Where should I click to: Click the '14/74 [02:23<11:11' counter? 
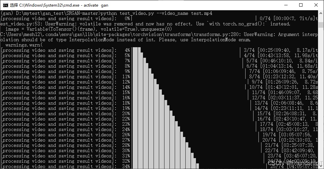coord(279,108)
